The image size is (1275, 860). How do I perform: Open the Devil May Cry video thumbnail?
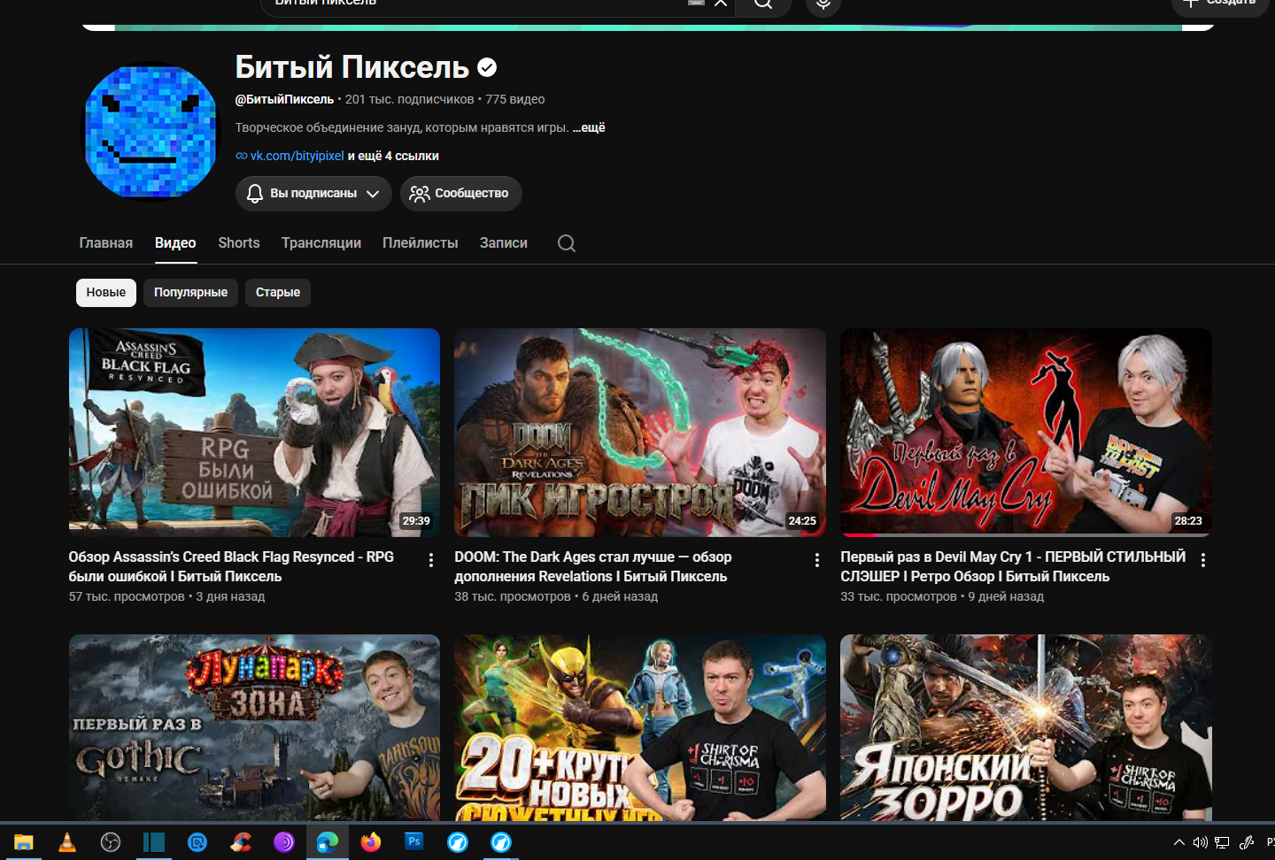1026,433
